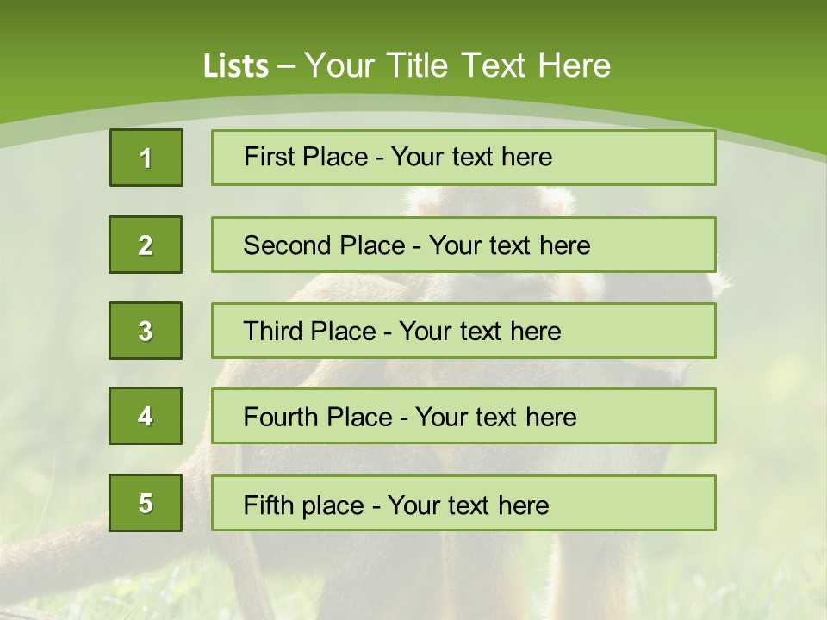Screen dimensions: 827x620
Task: Click the number 3 box
Action: click(146, 331)
